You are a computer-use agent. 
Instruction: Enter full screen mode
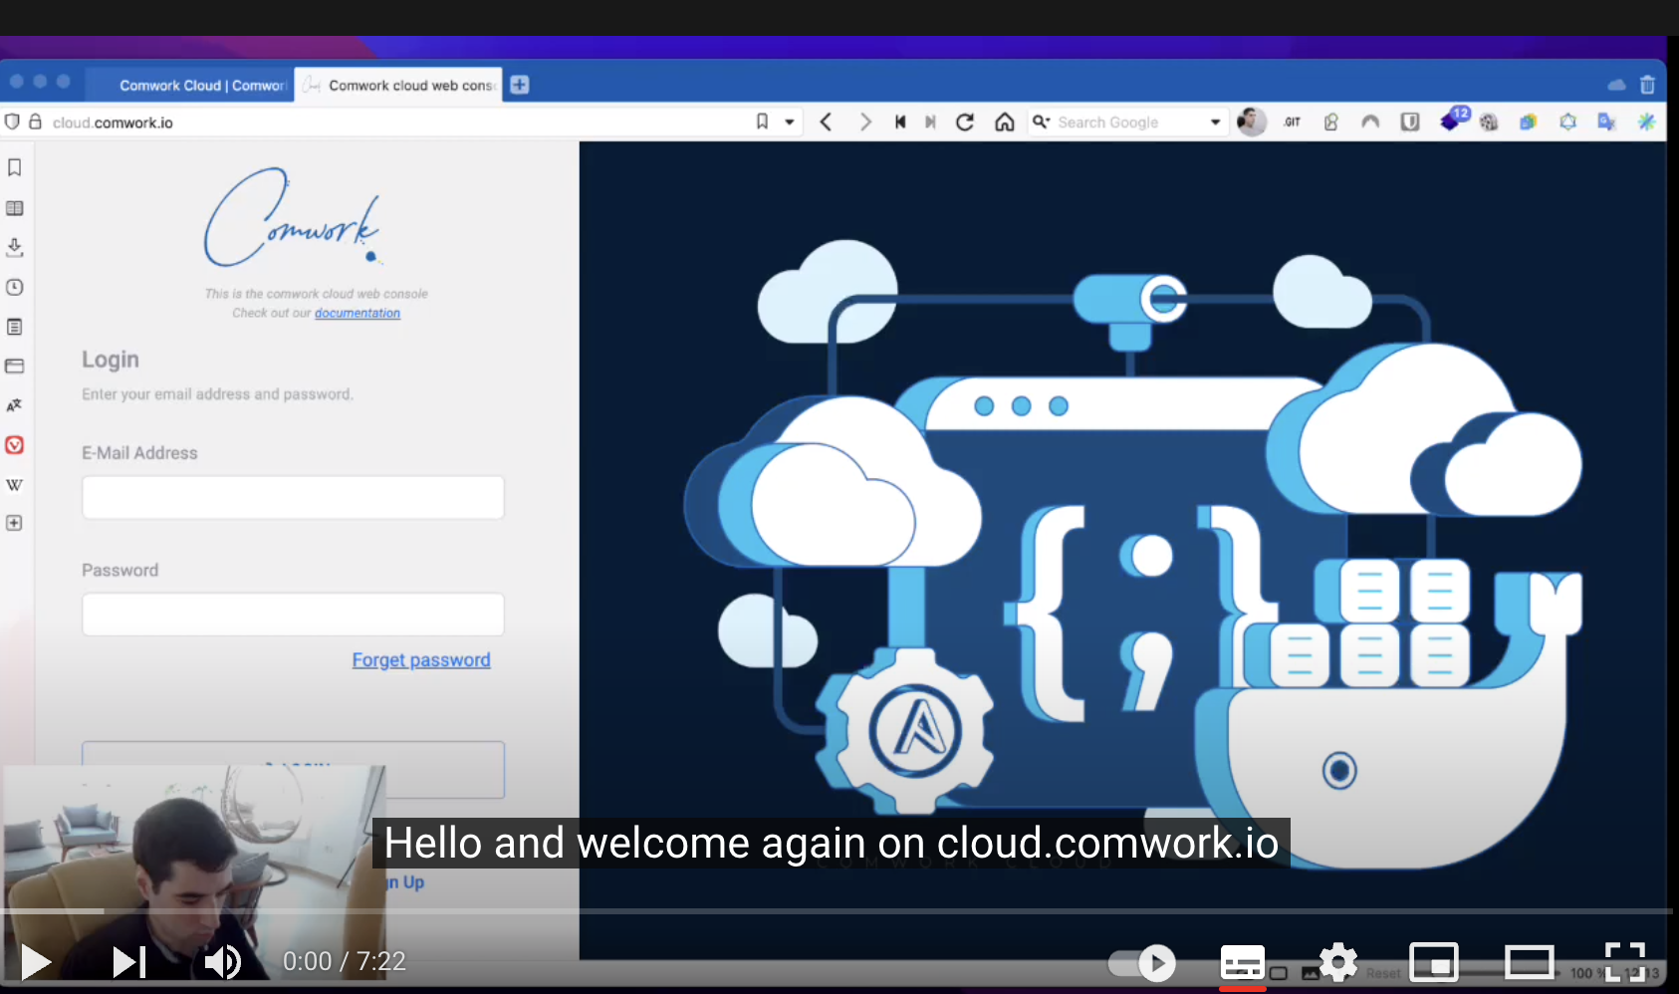pos(1624,962)
